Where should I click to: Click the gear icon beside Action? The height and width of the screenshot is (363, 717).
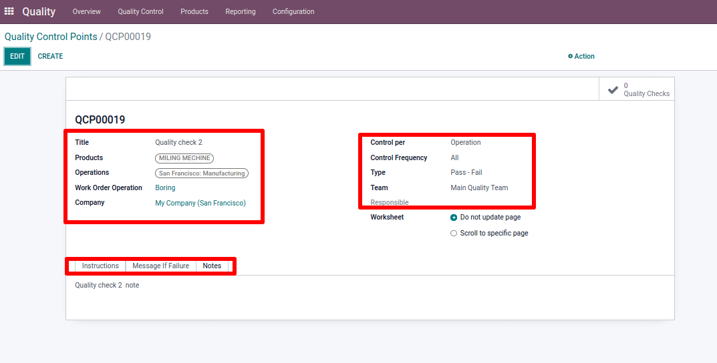click(570, 56)
